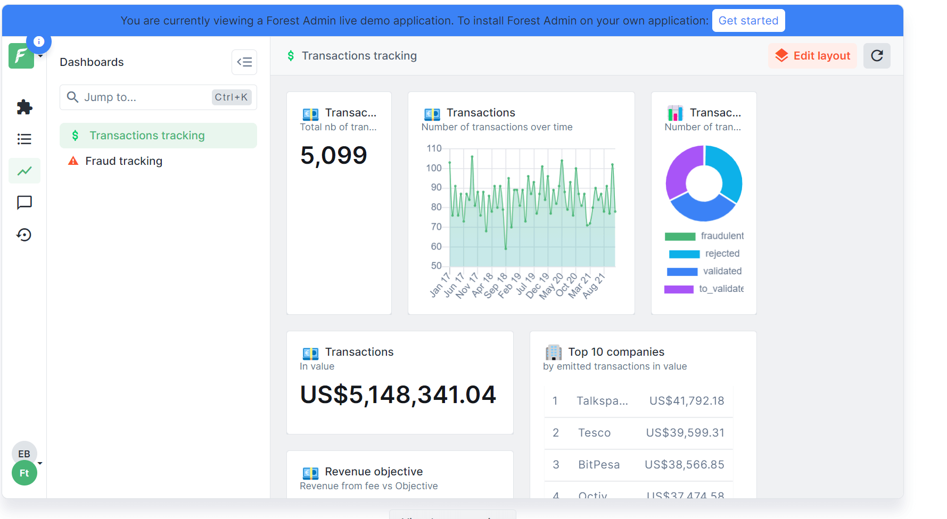Open the data list icon in sidebar
Image resolution: width=947 pixels, height=519 pixels.
tap(24, 139)
